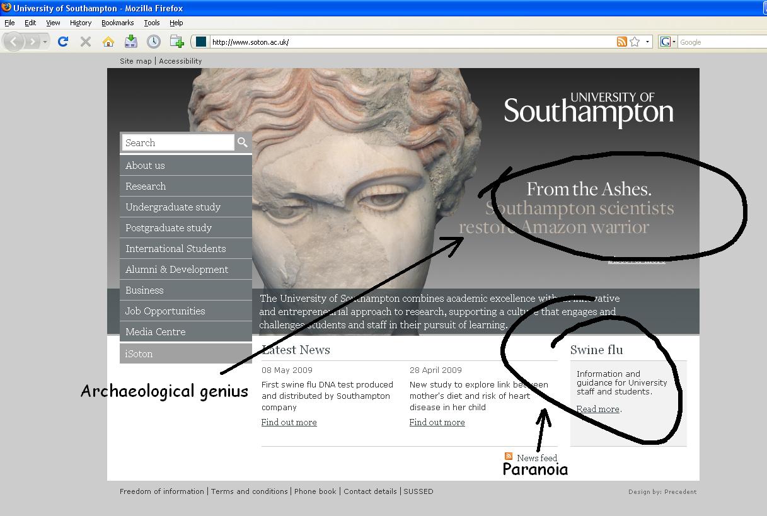Find out more about mother's diet study
This screenshot has width=767, height=516.
click(437, 422)
